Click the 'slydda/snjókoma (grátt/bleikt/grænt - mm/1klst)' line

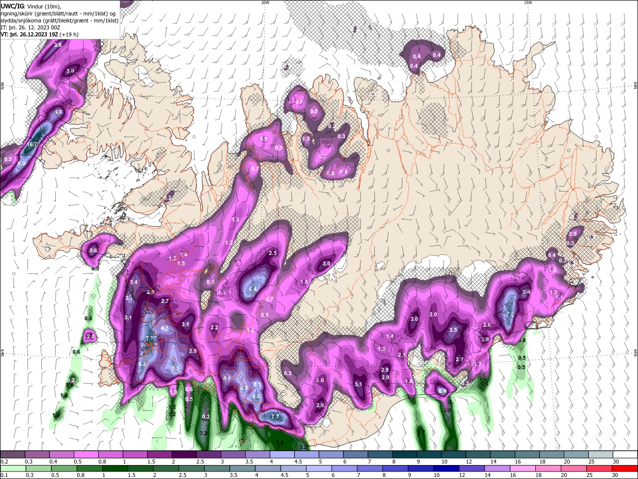(60, 20)
